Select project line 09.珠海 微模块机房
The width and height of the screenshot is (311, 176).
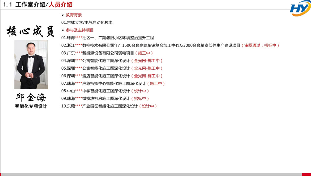(x=105, y=98)
